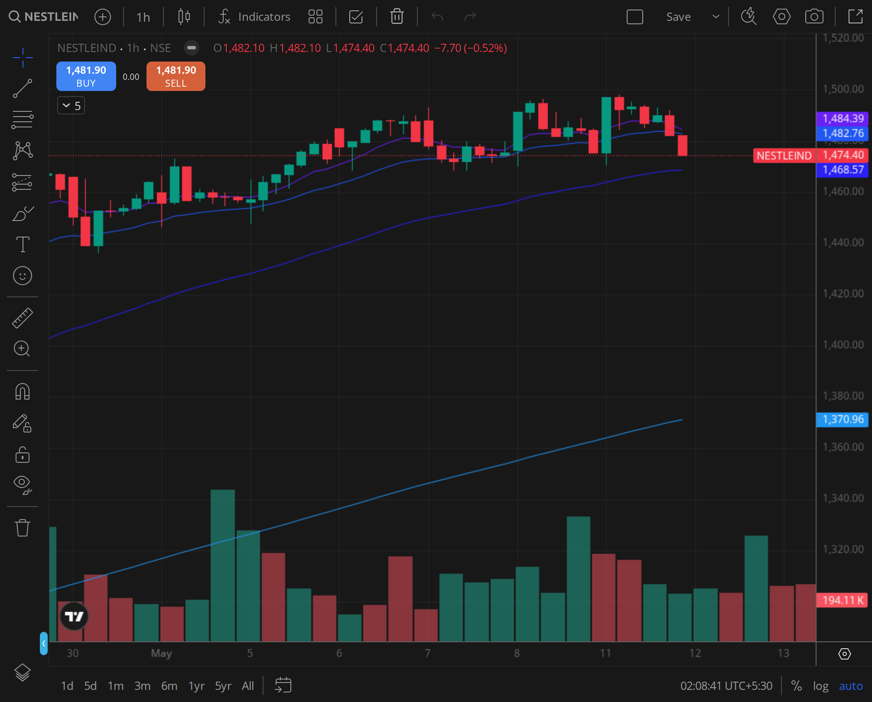872x702 pixels.
Task: Save the chart layout
Action: click(x=678, y=17)
